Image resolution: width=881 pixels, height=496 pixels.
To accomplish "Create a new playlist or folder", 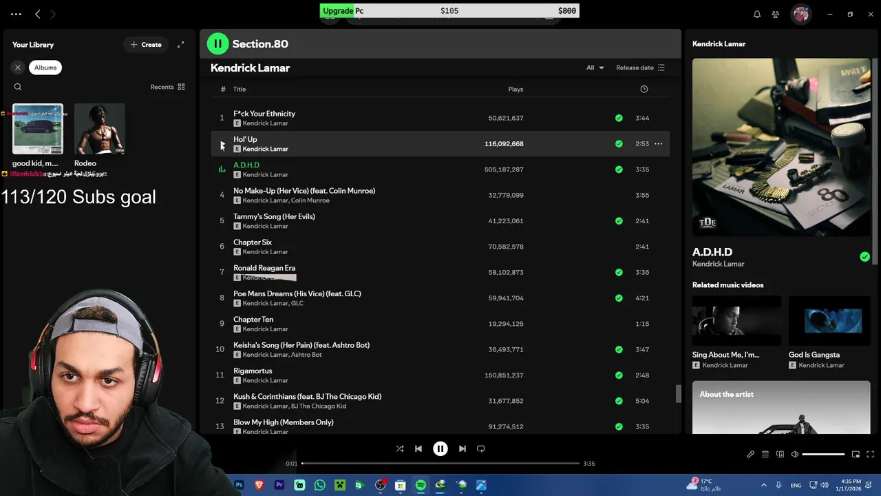I will click(146, 45).
